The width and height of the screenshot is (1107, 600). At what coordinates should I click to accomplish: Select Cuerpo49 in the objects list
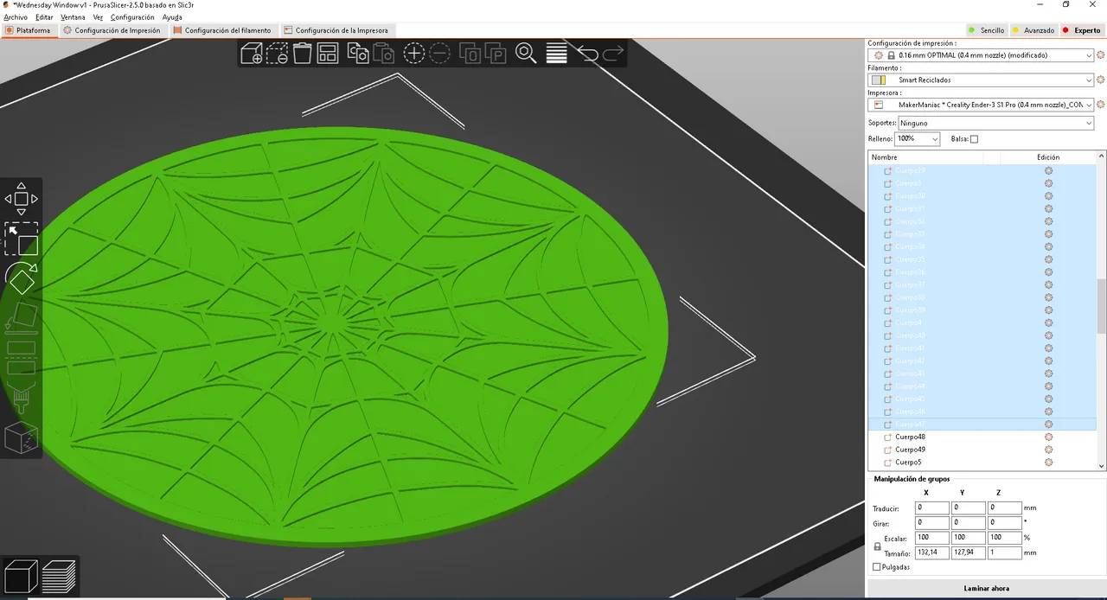pos(910,449)
